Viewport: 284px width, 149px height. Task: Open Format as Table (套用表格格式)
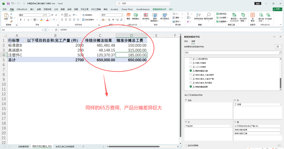pyautogui.click(x=155, y=17)
